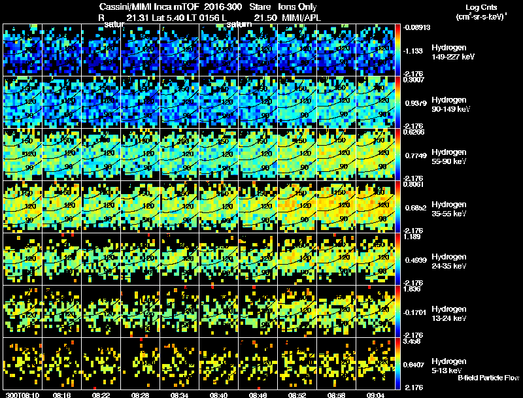Screen dimensions: 523x398
Task: Click the color bar beside the 5-13 keV row
Action: [x=397, y=363]
